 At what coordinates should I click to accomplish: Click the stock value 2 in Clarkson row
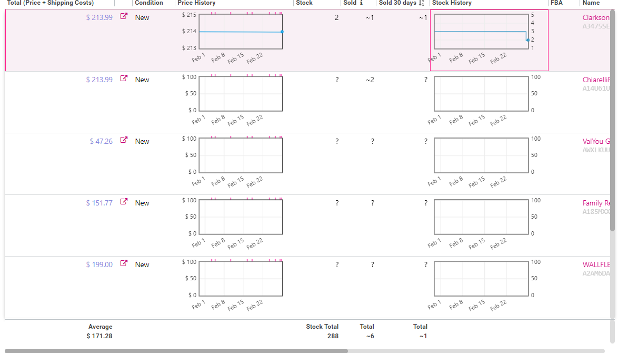click(336, 17)
